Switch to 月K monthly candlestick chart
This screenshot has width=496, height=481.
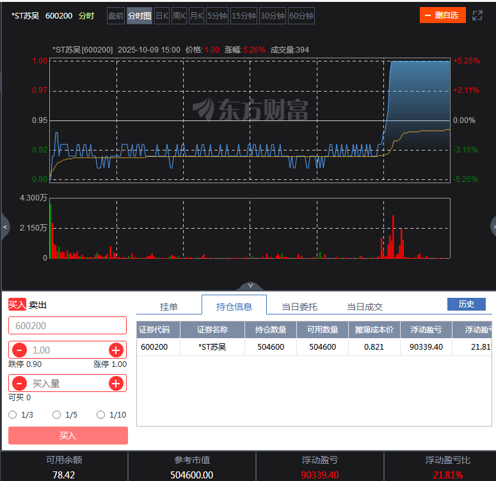tap(196, 16)
